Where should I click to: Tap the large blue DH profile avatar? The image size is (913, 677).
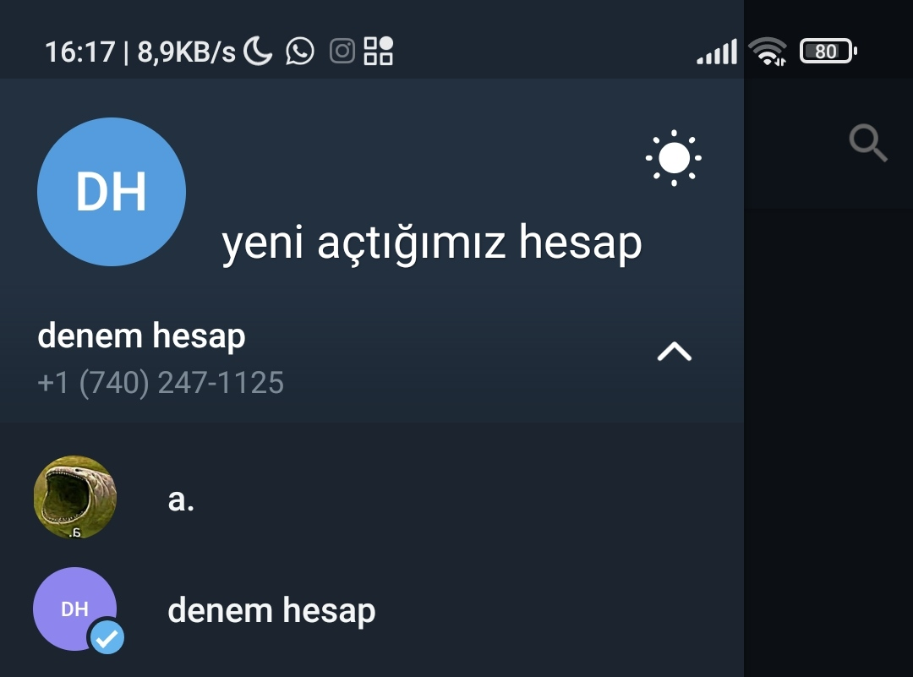click(112, 192)
